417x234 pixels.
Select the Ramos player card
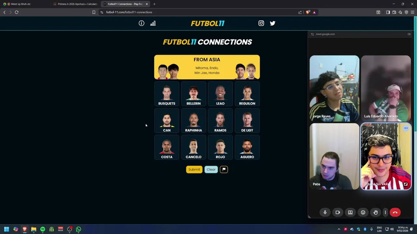pos(220,121)
